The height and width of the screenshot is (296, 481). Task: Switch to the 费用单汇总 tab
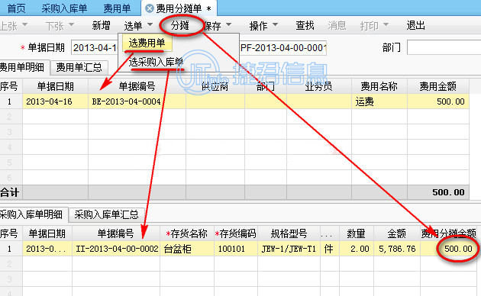click(79, 67)
